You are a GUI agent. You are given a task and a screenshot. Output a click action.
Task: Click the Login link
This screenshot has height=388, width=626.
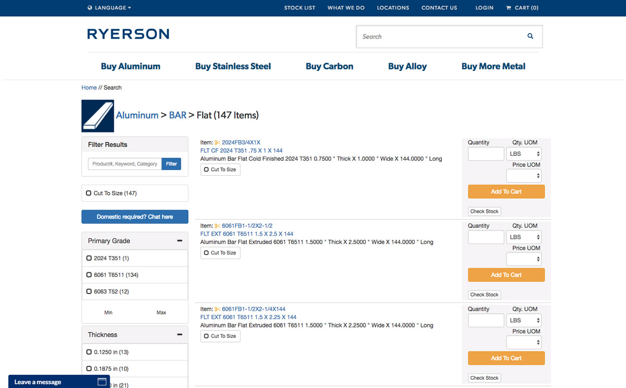[485, 8]
